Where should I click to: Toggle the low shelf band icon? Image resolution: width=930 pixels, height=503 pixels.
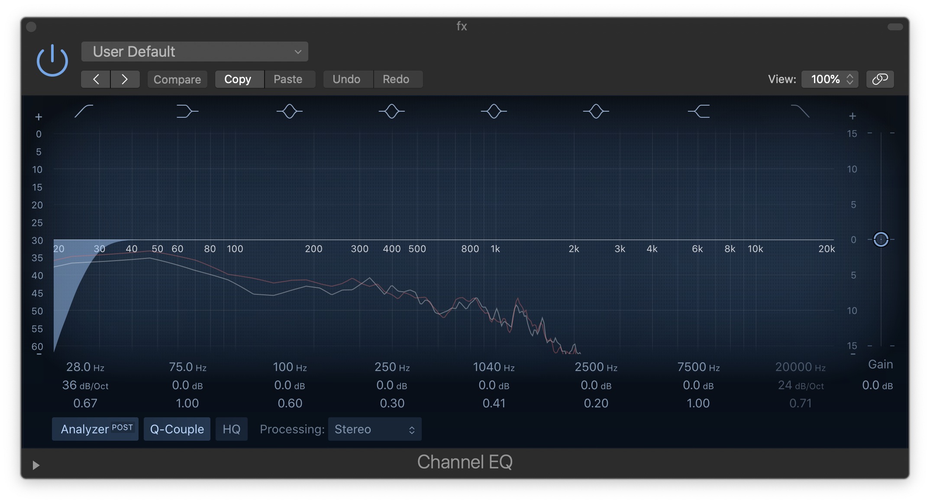click(x=187, y=111)
